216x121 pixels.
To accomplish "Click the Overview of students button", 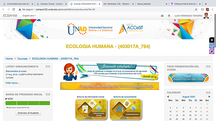I will click(28, 113).
